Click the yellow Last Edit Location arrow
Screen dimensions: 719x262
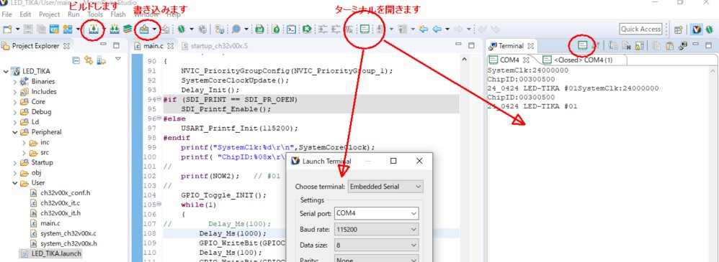pyautogui.click(x=424, y=29)
